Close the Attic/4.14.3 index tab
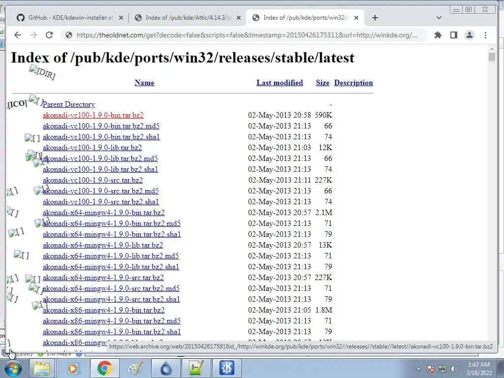 pos(239,18)
